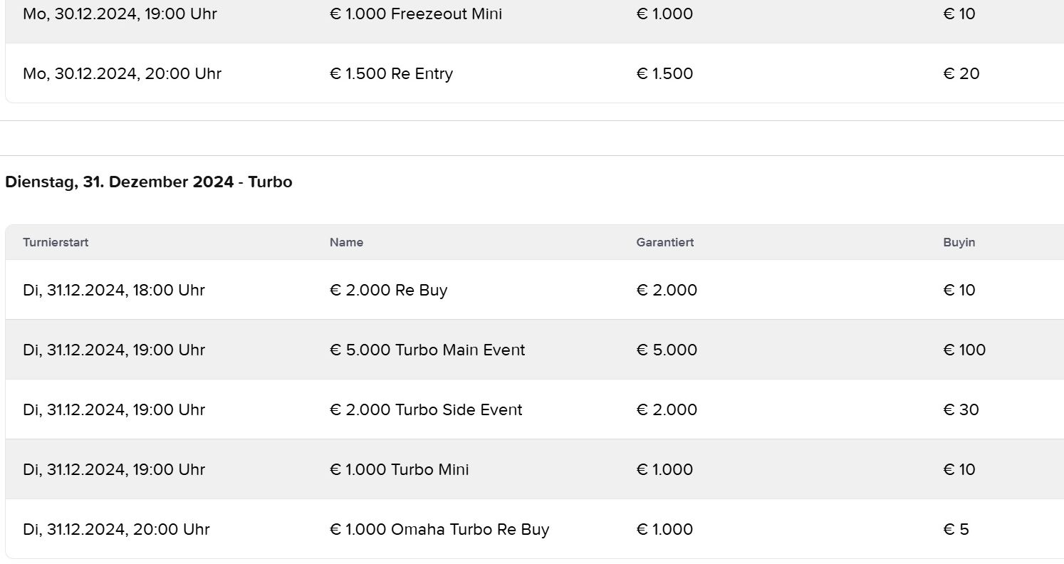
Task: Click the "Mo, 30.12.2024, 20:00 Uhr" start time
Action: [x=122, y=73]
